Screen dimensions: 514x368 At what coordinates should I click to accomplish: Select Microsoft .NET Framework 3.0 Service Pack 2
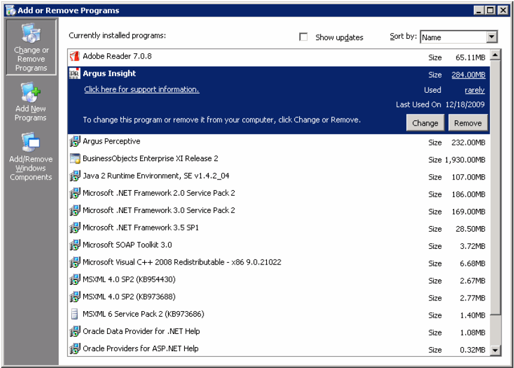pos(279,211)
